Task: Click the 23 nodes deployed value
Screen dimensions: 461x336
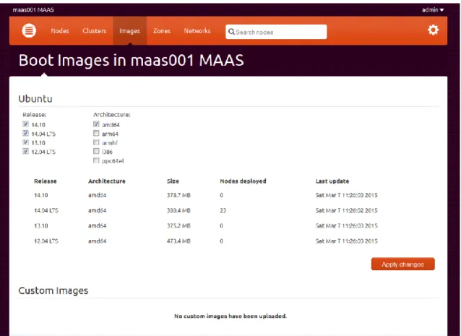Action: pos(223,210)
